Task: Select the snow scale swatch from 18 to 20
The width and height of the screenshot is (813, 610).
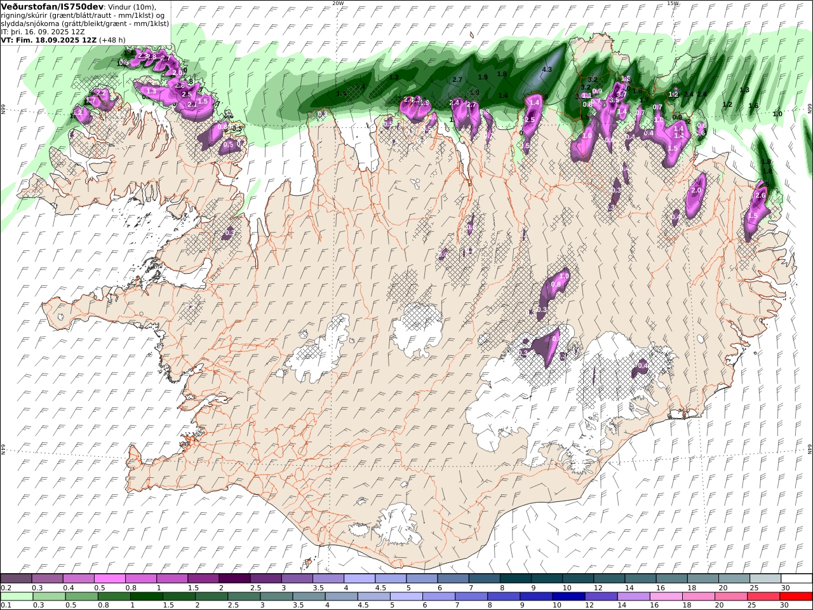Action: point(702,578)
